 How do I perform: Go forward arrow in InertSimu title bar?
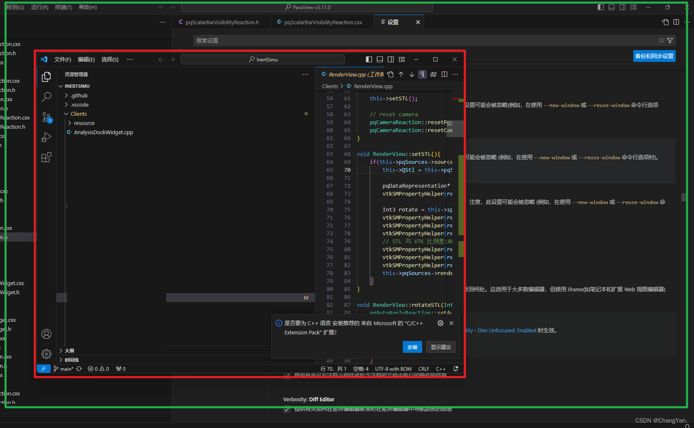tap(172, 59)
